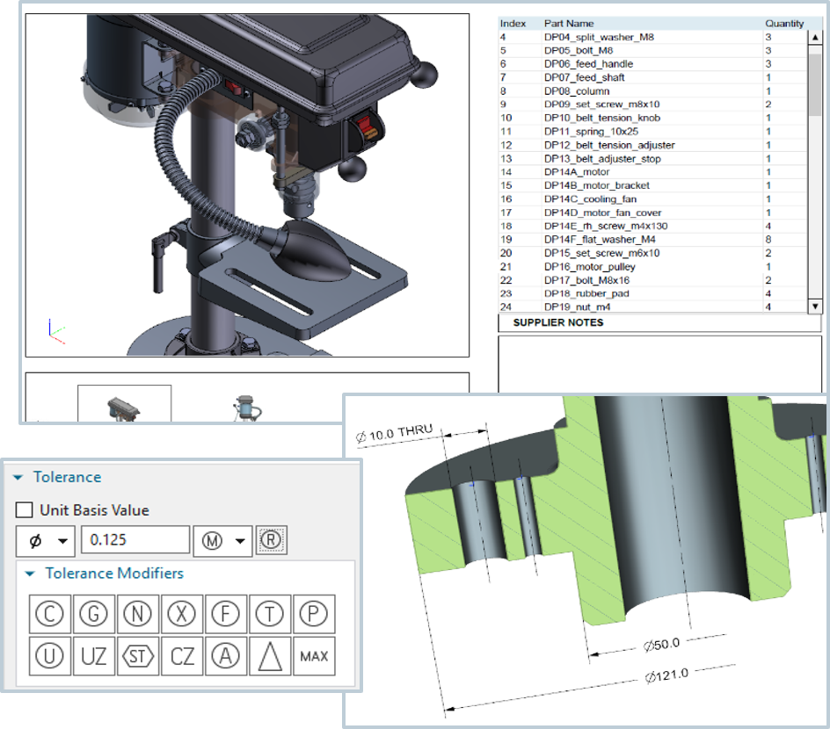This screenshot has height=729, width=830.
Task: Click the Quantity column header
Action: [x=783, y=24]
